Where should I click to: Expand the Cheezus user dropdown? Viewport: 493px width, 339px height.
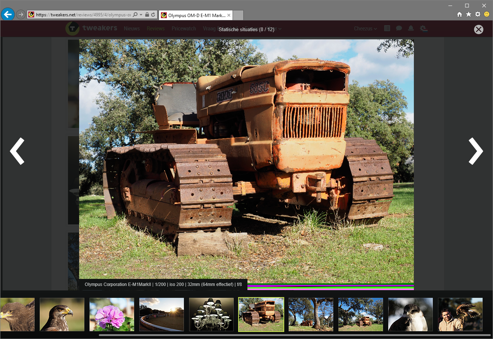(366, 29)
